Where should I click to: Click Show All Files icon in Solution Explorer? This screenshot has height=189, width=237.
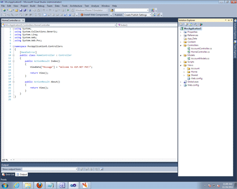(186, 25)
